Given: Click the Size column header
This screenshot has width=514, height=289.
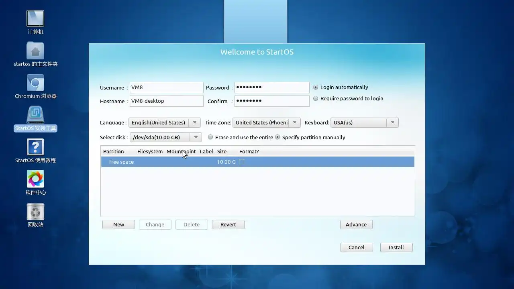Looking at the screenshot, I should 222,151.
